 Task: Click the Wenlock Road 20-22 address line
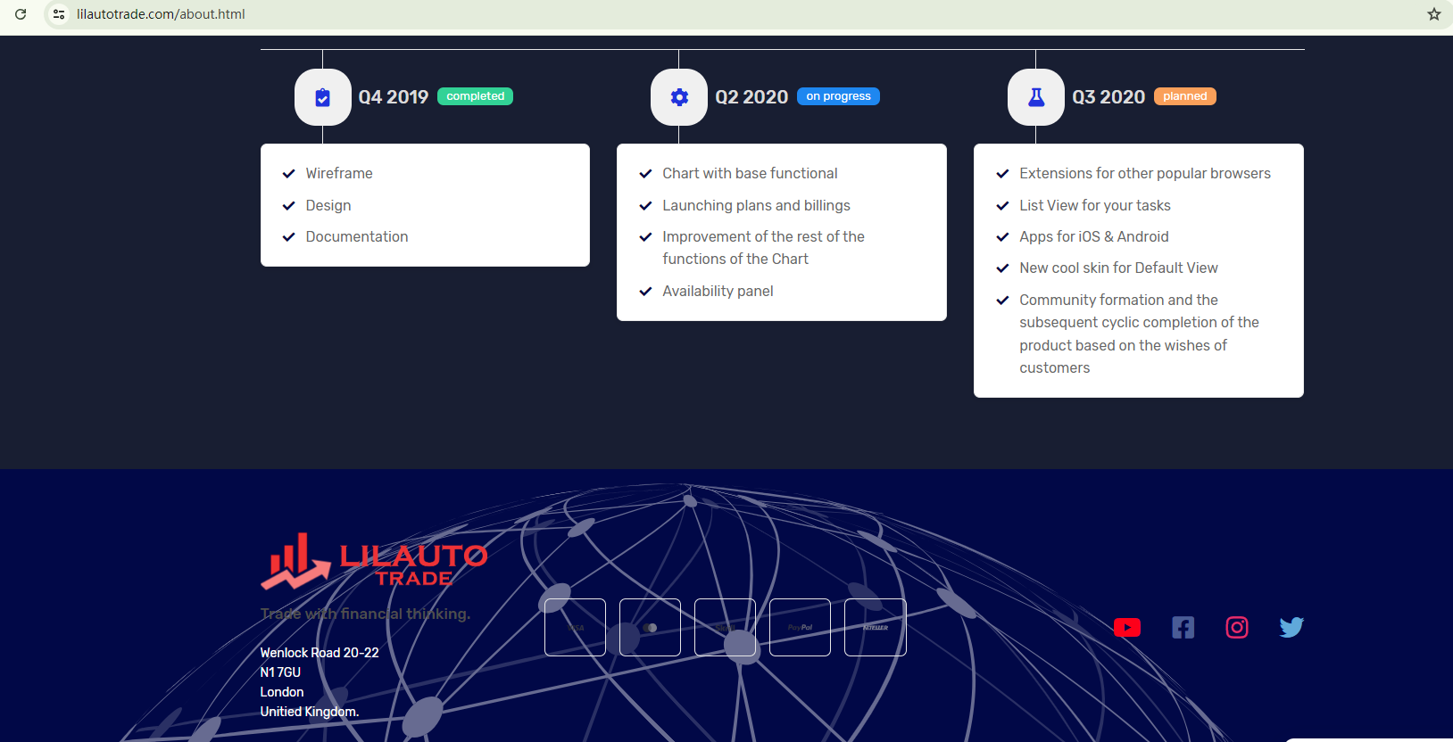click(320, 653)
